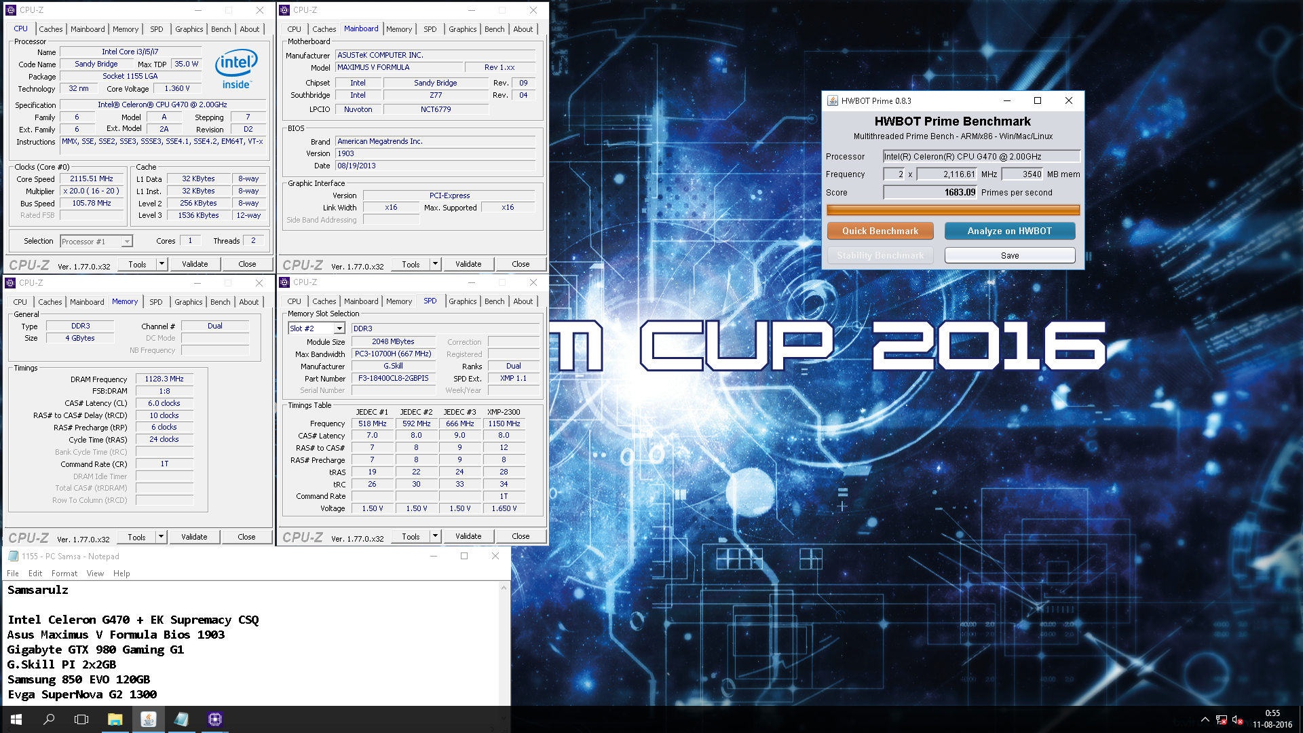1303x733 pixels.
Task: Click Specification Celeron G470 text
Action: 162,105
